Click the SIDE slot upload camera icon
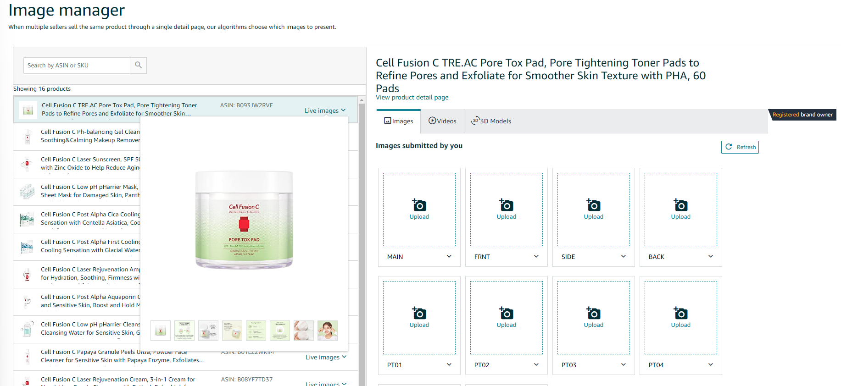Image resolution: width=841 pixels, height=386 pixels. [x=593, y=204]
